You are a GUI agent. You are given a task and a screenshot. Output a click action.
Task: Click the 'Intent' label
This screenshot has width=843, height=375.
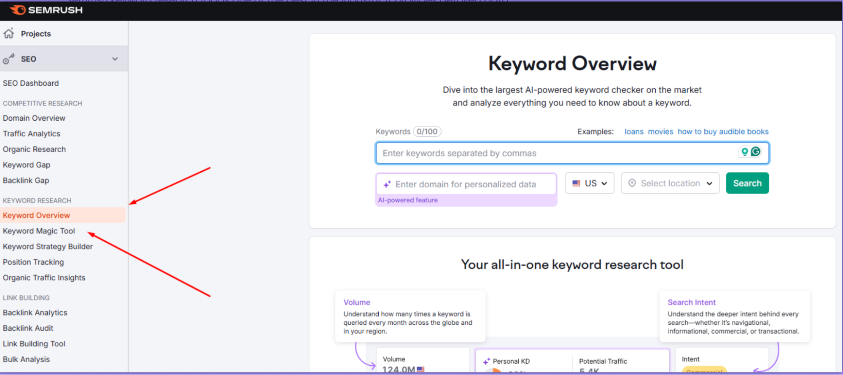(x=690, y=359)
